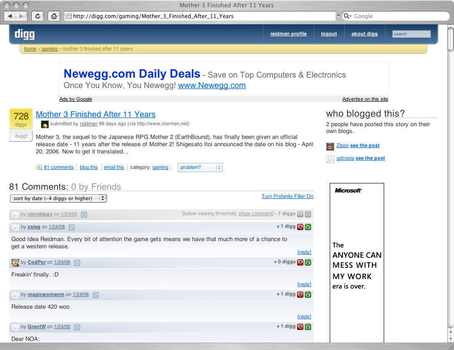
Task: Click 'see the post' next to Zippo
Action: (x=365, y=146)
